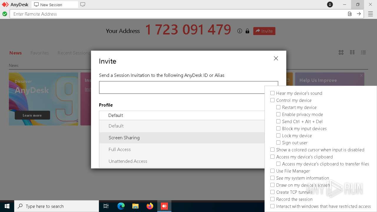The height and width of the screenshot is (212, 377).
Task: Click AnyDesk taskbar icon
Action: pos(164,206)
